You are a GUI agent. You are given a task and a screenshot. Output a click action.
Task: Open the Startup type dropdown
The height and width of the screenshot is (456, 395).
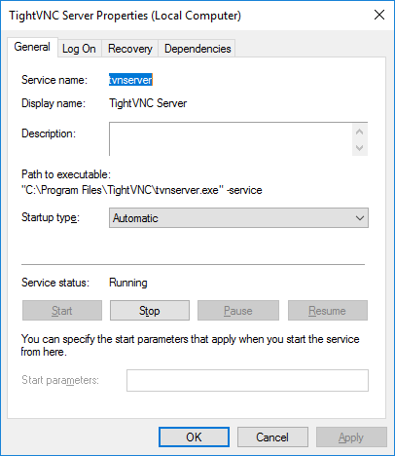(238, 218)
